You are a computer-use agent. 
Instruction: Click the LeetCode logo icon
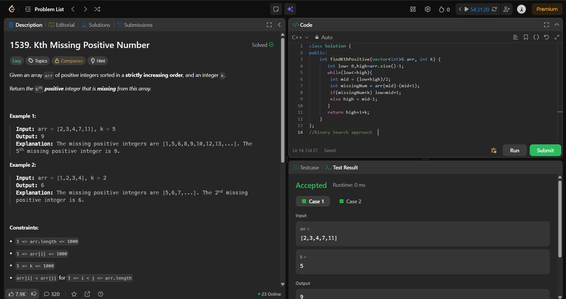click(x=12, y=9)
